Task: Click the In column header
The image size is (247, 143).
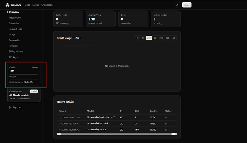Action: coord(121,111)
